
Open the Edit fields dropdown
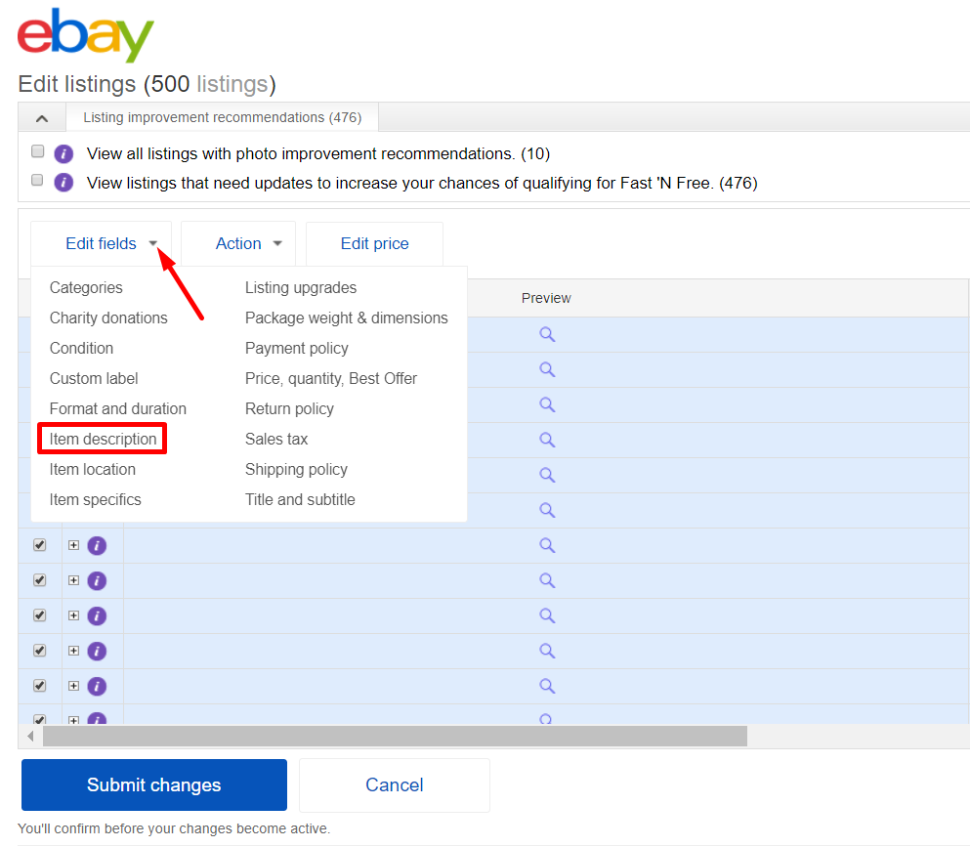[102, 244]
